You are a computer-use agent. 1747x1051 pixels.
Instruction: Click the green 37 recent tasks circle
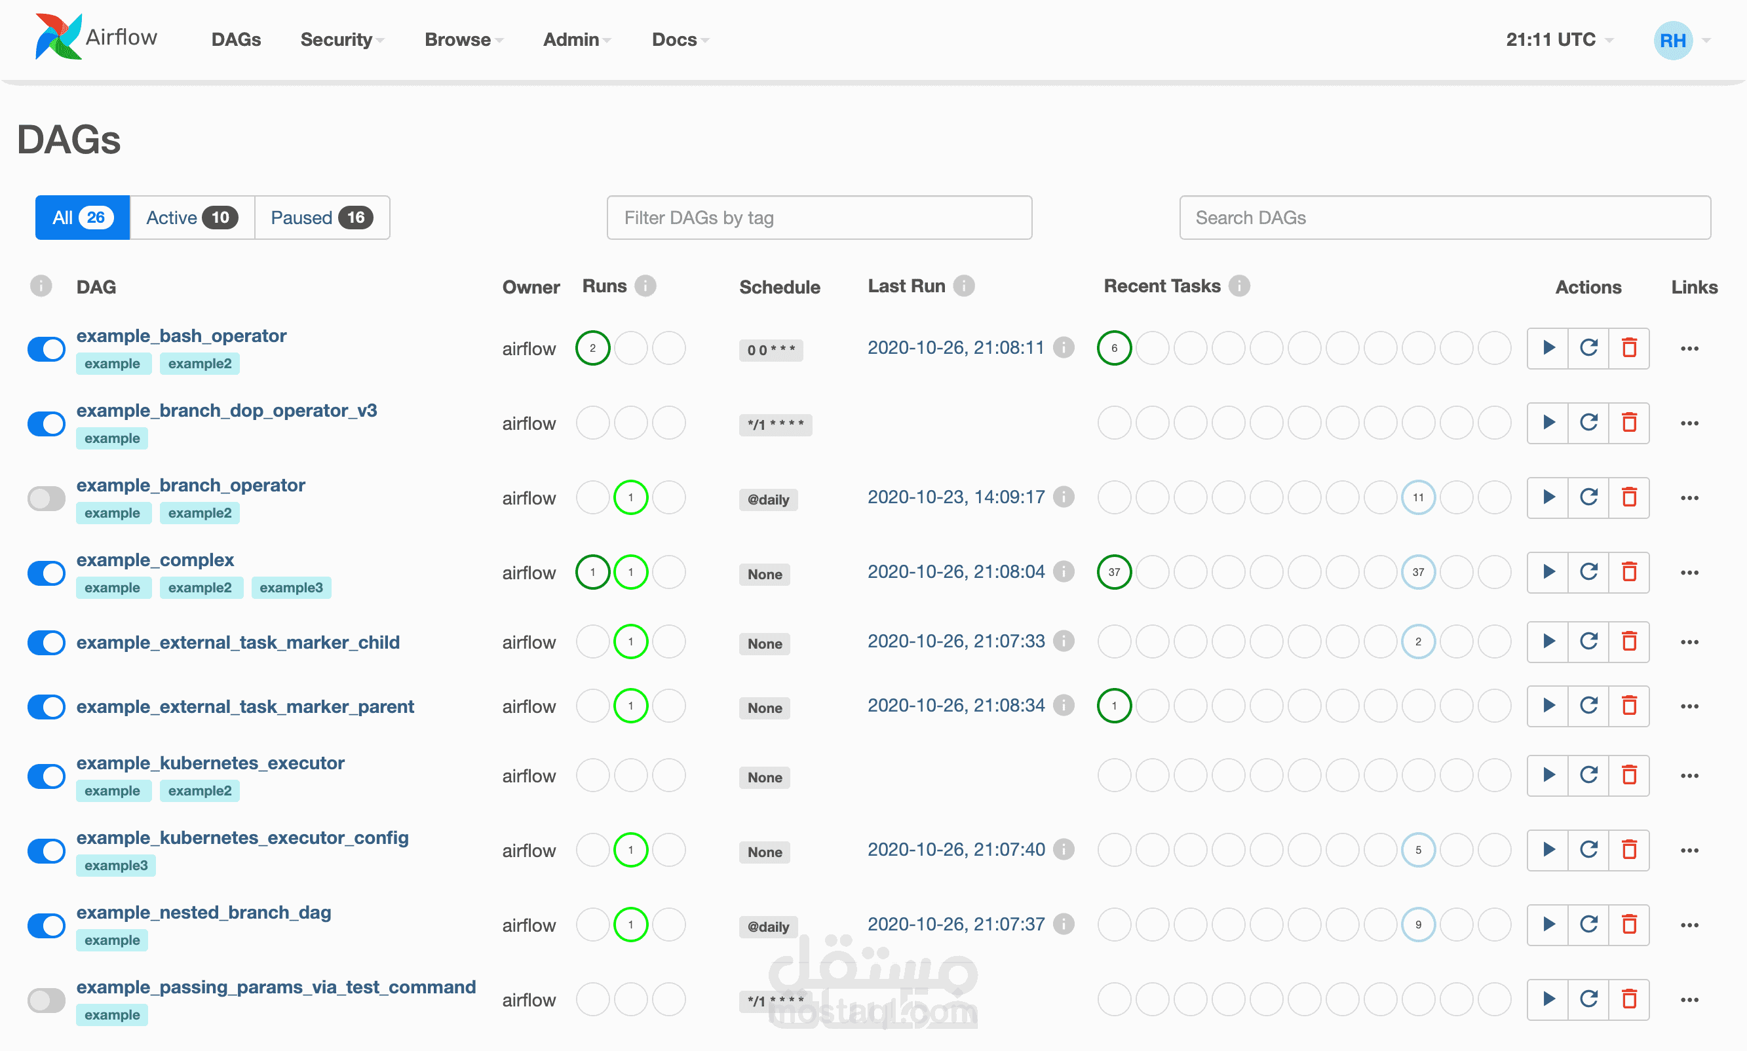[x=1114, y=572]
